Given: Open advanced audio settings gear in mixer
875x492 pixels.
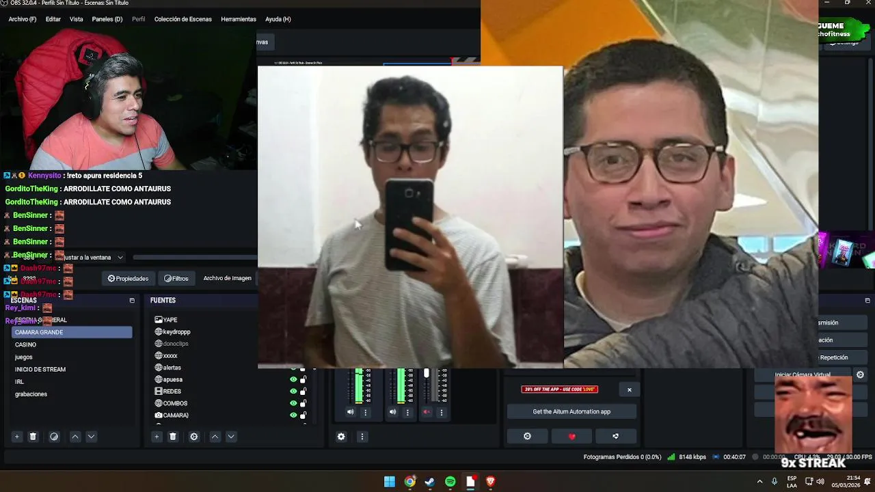Looking at the screenshot, I should [341, 437].
